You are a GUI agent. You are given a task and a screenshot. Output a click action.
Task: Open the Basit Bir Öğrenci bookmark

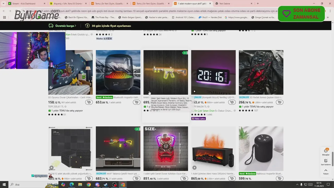coord(76,17)
